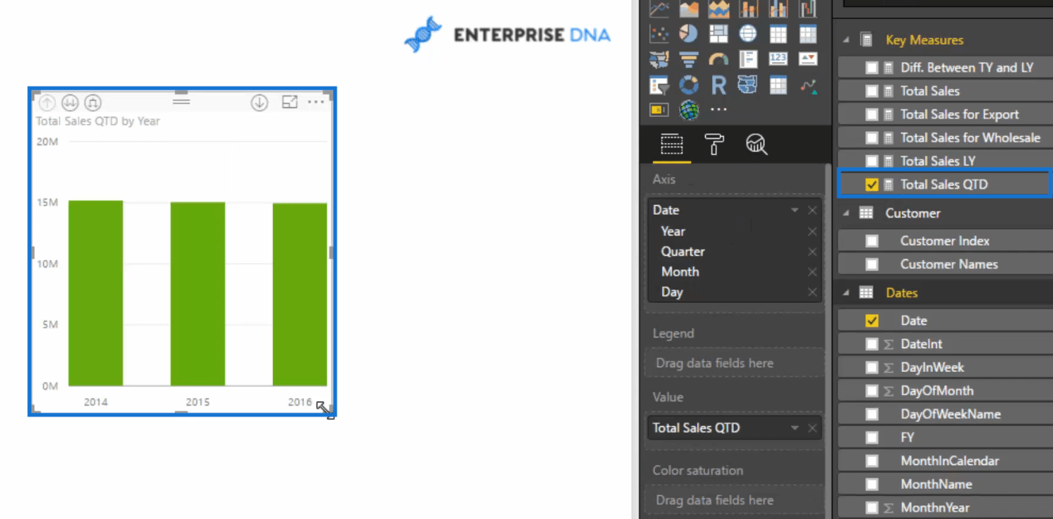Click drill up arrow on chart

[47, 103]
